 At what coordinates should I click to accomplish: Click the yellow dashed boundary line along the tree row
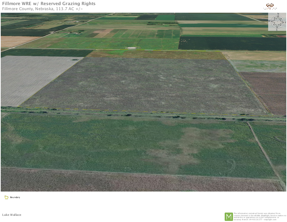pos(96,110)
